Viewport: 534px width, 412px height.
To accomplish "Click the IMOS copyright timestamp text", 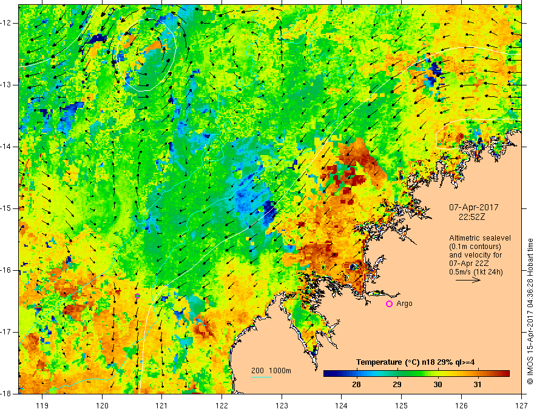I will 530,311.
